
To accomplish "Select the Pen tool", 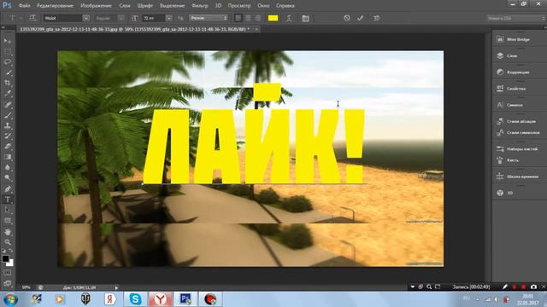I will tap(8, 189).
